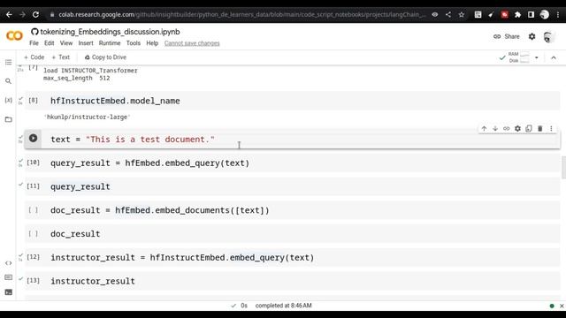Run the text assignment cell
Screen dimensions: 566x318
[33, 138]
